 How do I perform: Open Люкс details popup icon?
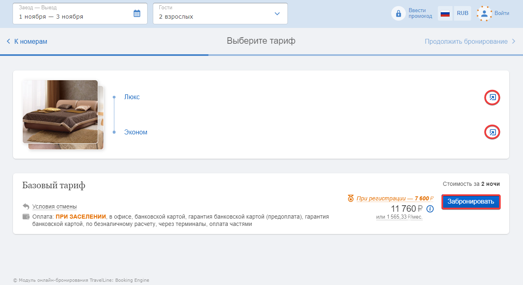point(492,98)
